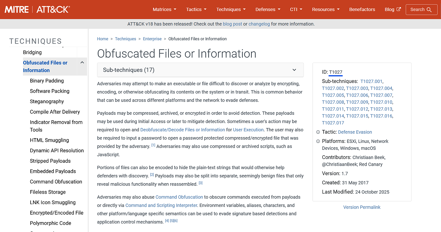This screenshot has width=441, height=232.
Task: Open citation reference [3]
Action: tap(201, 183)
